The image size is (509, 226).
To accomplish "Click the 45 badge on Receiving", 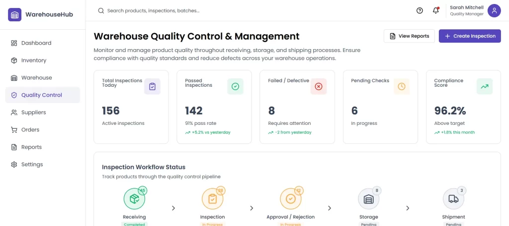I will pyautogui.click(x=142, y=191).
